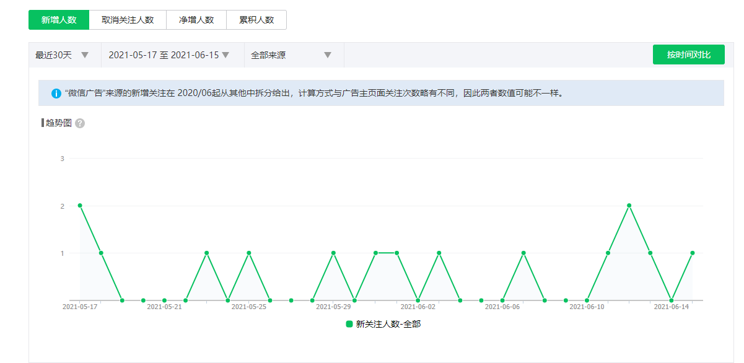The height and width of the screenshot is (363, 744).
Task: Click the green legend swatch below chart
Action: 349,324
